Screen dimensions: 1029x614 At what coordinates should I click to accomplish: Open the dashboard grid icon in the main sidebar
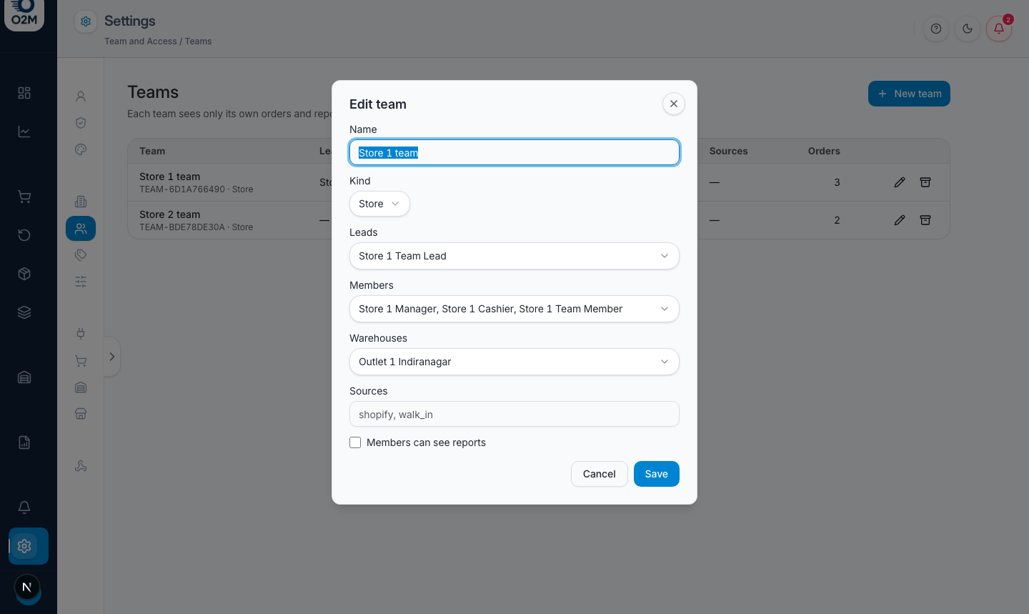tap(24, 93)
